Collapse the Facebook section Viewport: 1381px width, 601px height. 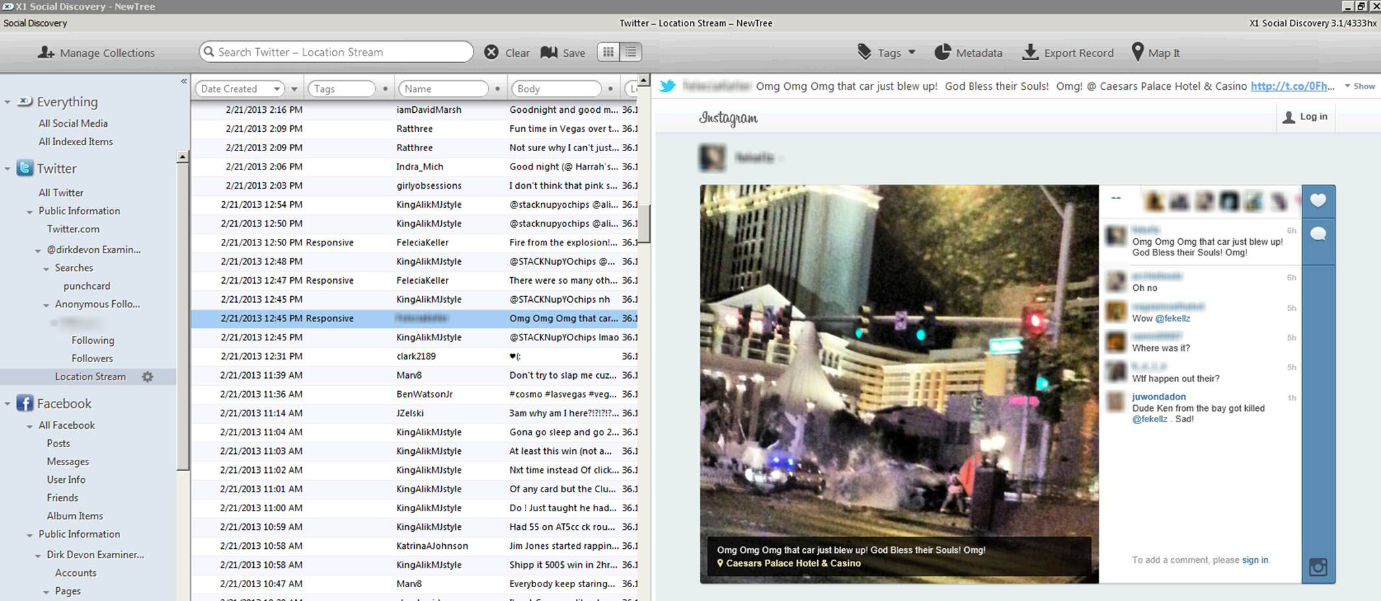tap(7, 404)
